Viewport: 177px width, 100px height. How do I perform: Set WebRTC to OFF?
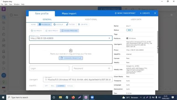click(46, 86)
